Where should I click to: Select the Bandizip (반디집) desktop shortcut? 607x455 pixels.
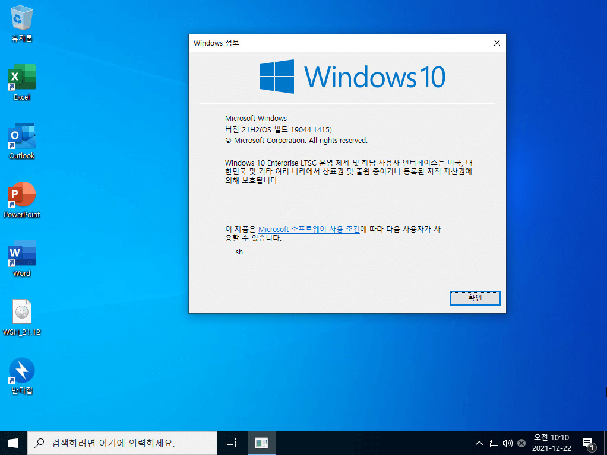coord(21,376)
